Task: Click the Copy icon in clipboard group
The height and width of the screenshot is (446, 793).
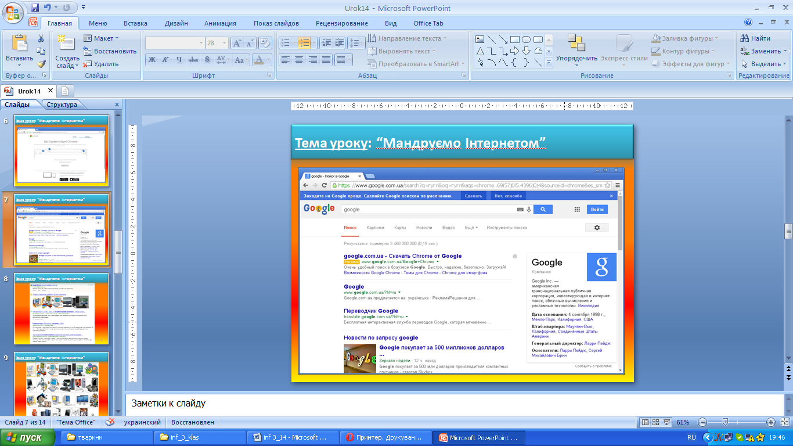Action: 41,51
